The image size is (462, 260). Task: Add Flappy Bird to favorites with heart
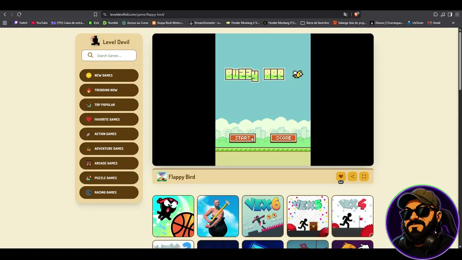341,177
